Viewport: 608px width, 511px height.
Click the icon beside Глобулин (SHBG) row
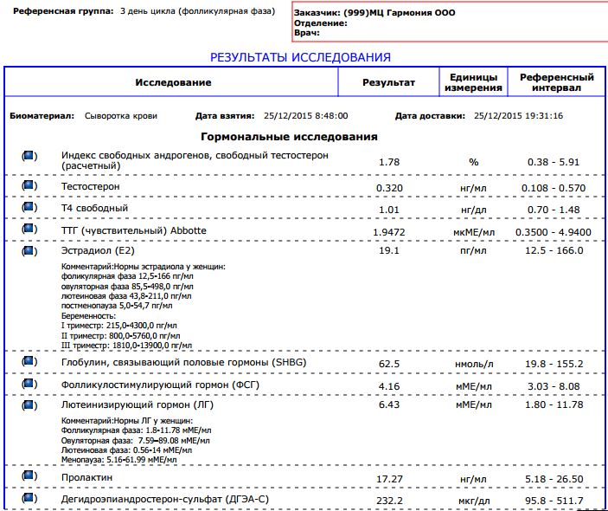coord(29,361)
